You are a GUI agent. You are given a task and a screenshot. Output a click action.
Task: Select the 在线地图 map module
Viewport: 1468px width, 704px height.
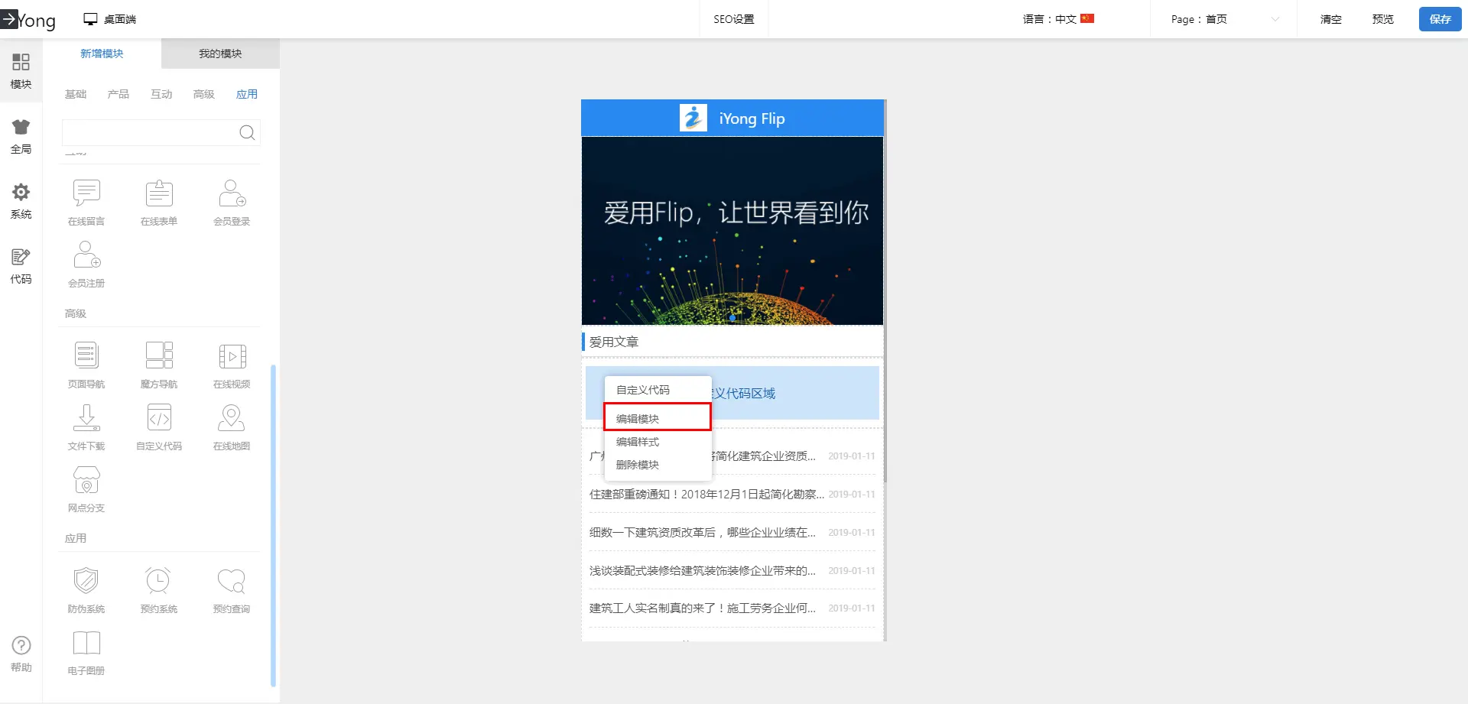point(232,418)
